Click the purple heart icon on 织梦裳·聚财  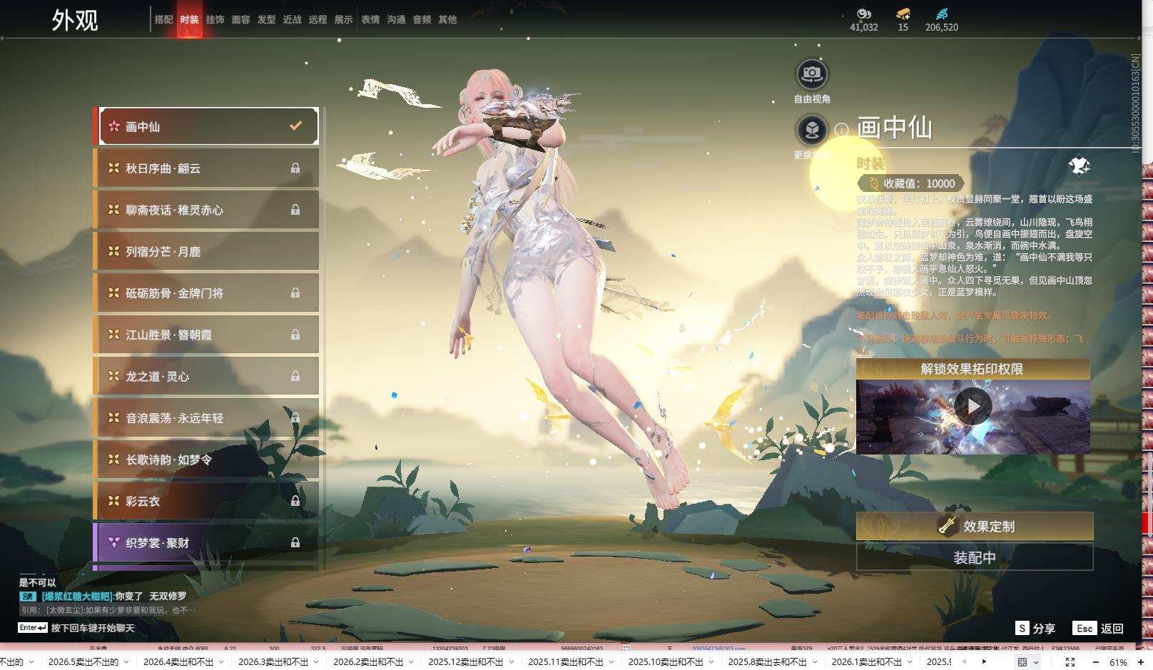[113, 542]
